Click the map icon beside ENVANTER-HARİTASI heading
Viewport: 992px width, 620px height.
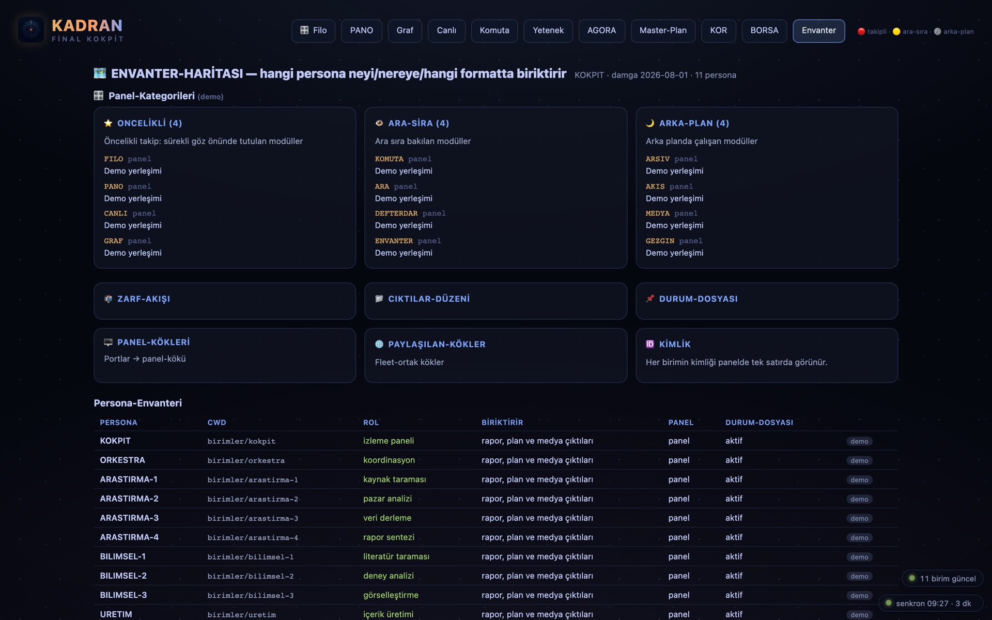100,73
